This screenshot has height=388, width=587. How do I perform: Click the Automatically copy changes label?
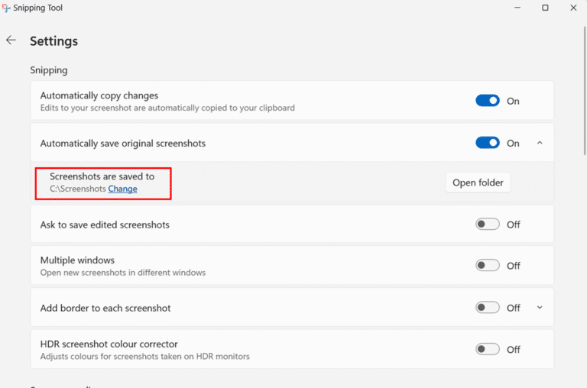click(99, 95)
